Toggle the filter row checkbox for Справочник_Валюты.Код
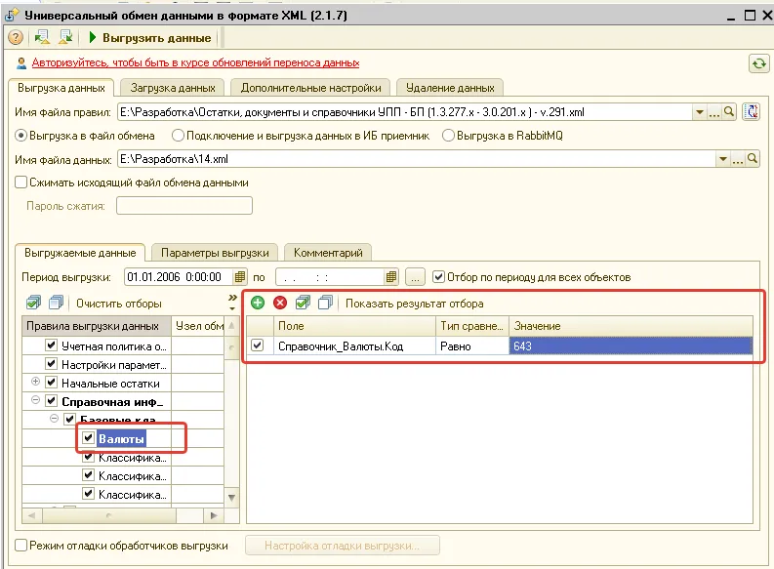 257,345
